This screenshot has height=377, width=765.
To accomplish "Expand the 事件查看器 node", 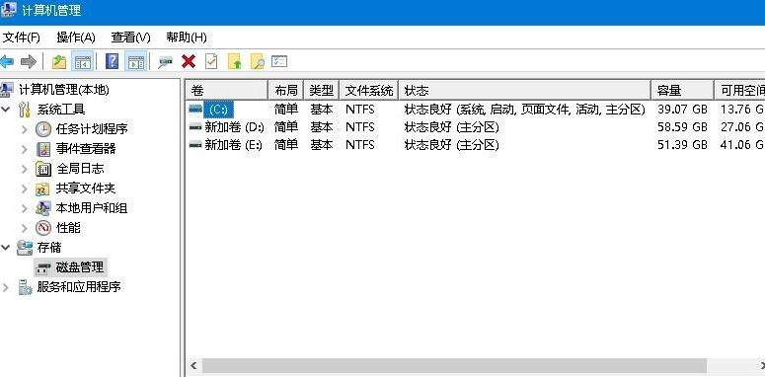I will click(x=25, y=149).
